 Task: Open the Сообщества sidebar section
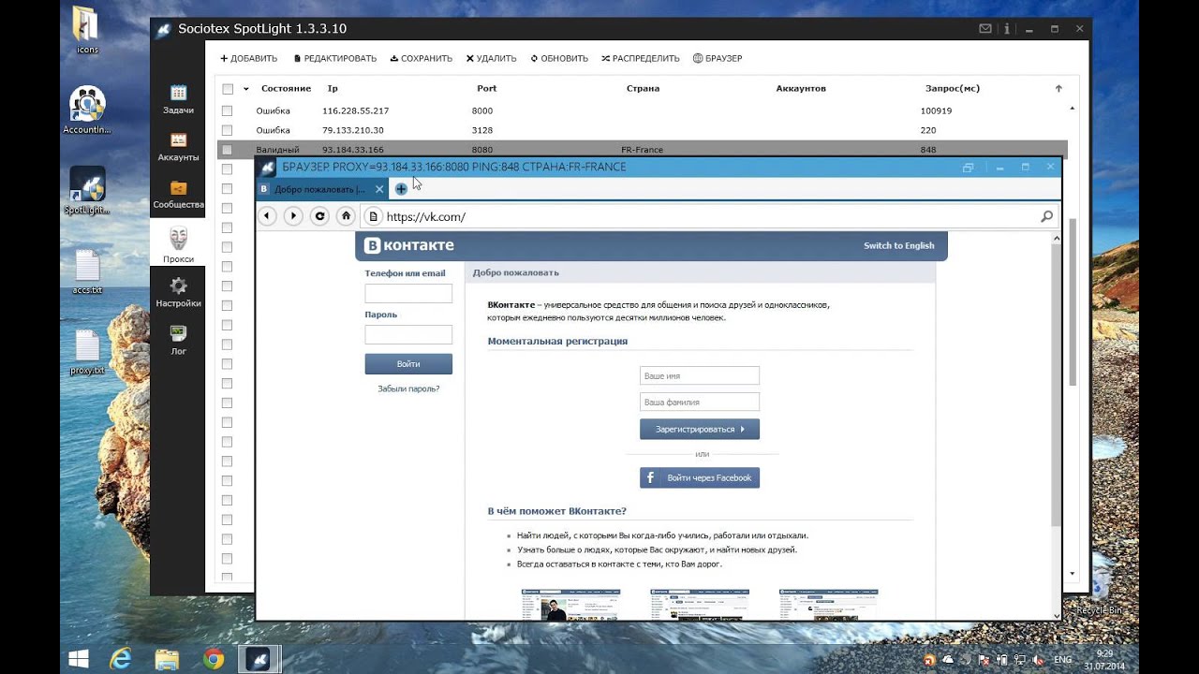pos(178,195)
